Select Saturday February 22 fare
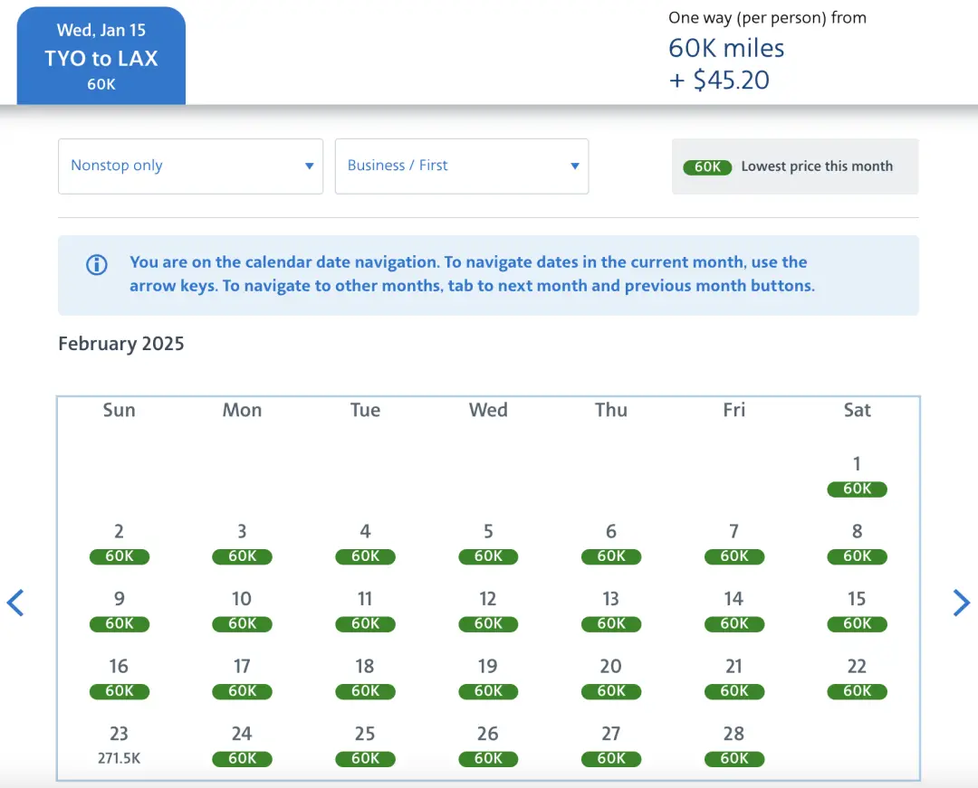The height and width of the screenshot is (788, 978). [857, 678]
